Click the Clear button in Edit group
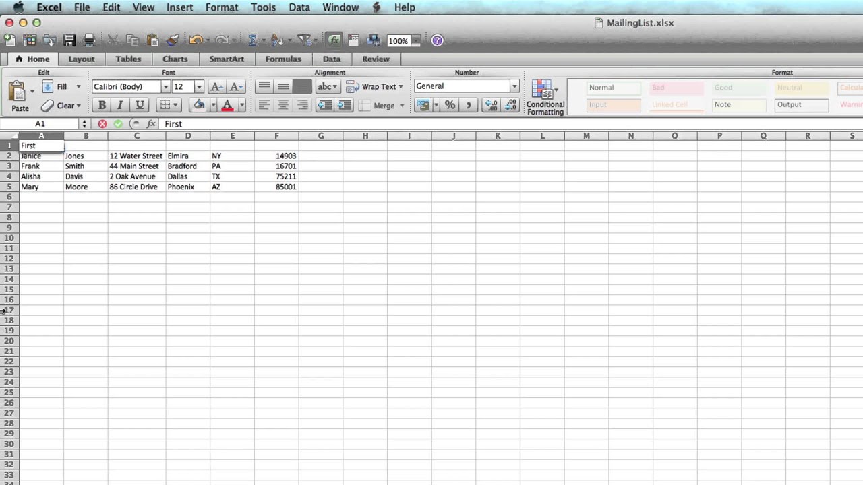 60,106
